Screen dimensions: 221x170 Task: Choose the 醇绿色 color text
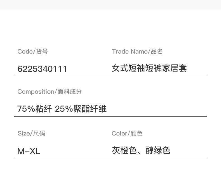pos(158,151)
